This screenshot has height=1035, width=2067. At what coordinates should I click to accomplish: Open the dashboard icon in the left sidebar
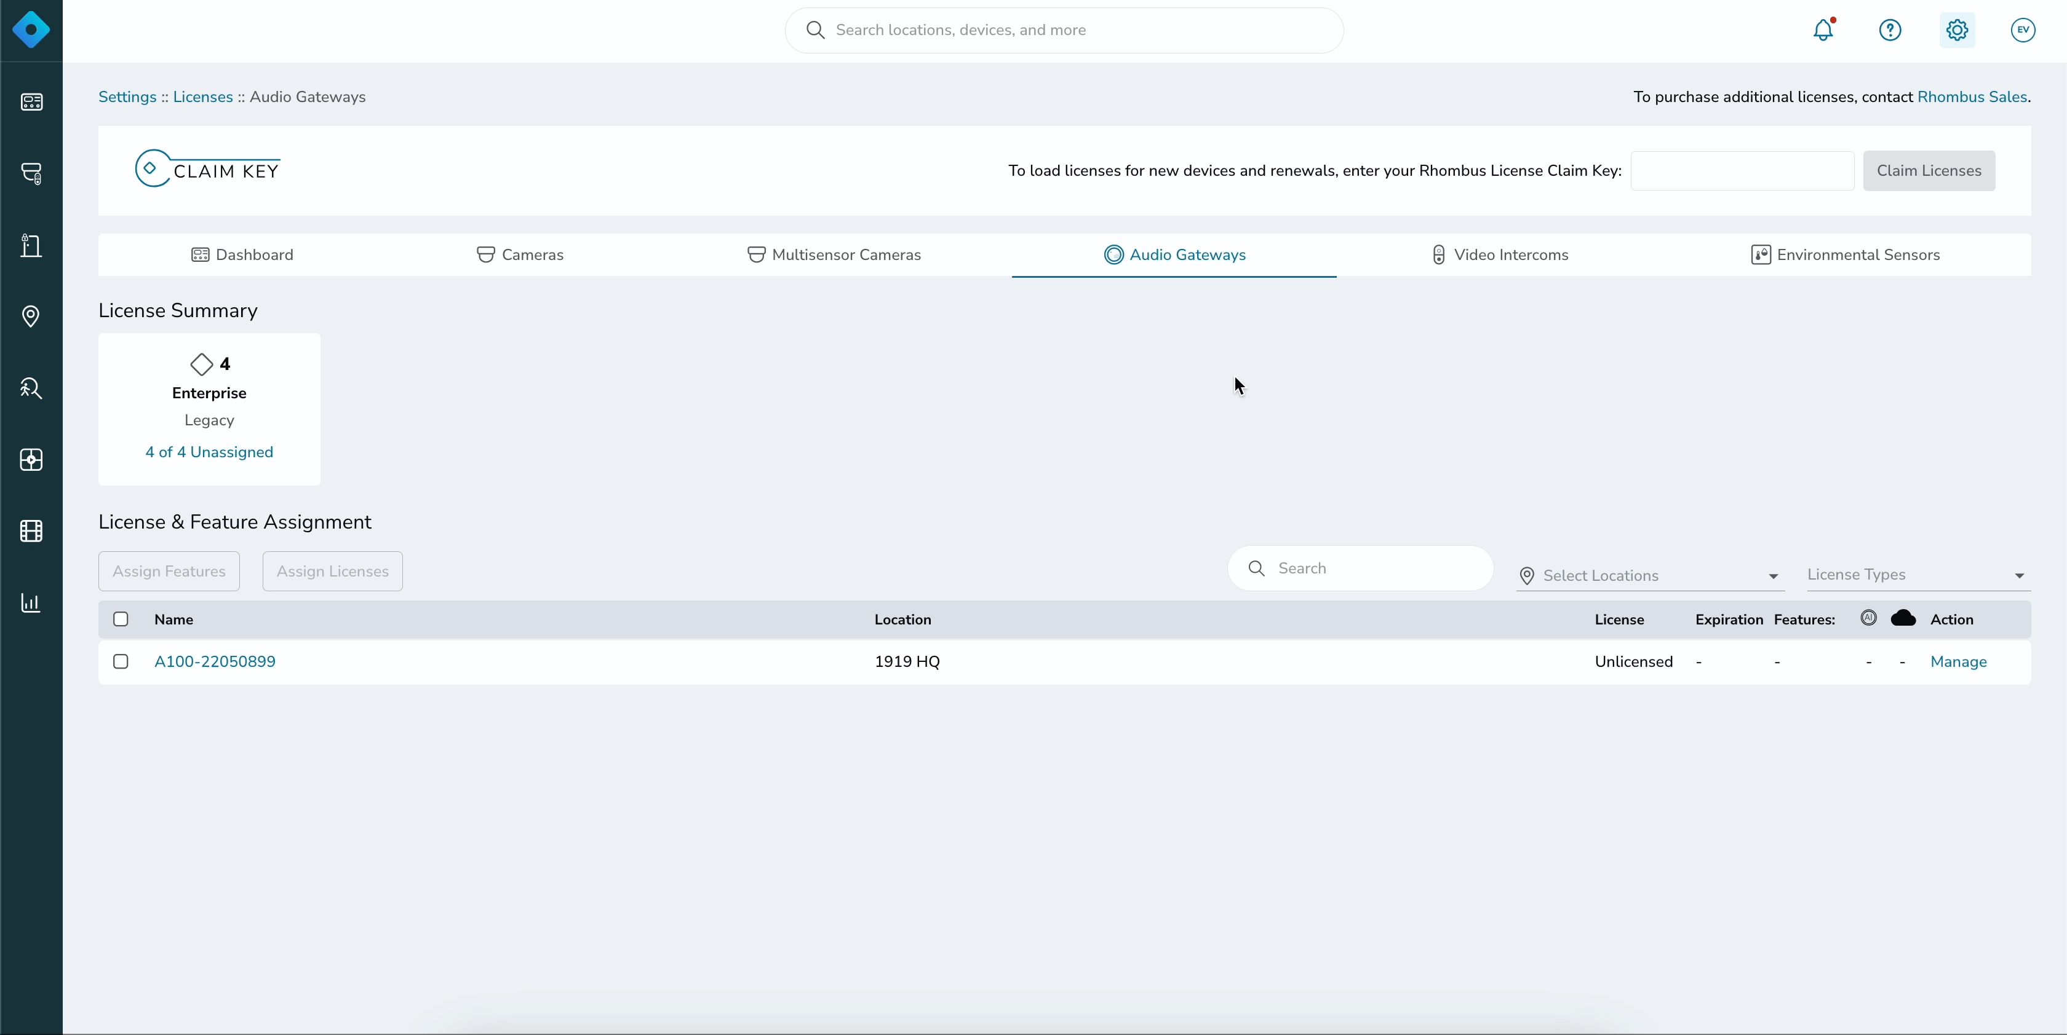pyautogui.click(x=31, y=102)
